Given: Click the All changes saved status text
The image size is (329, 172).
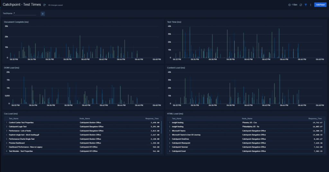Looking at the screenshot, I should click(55, 5).
